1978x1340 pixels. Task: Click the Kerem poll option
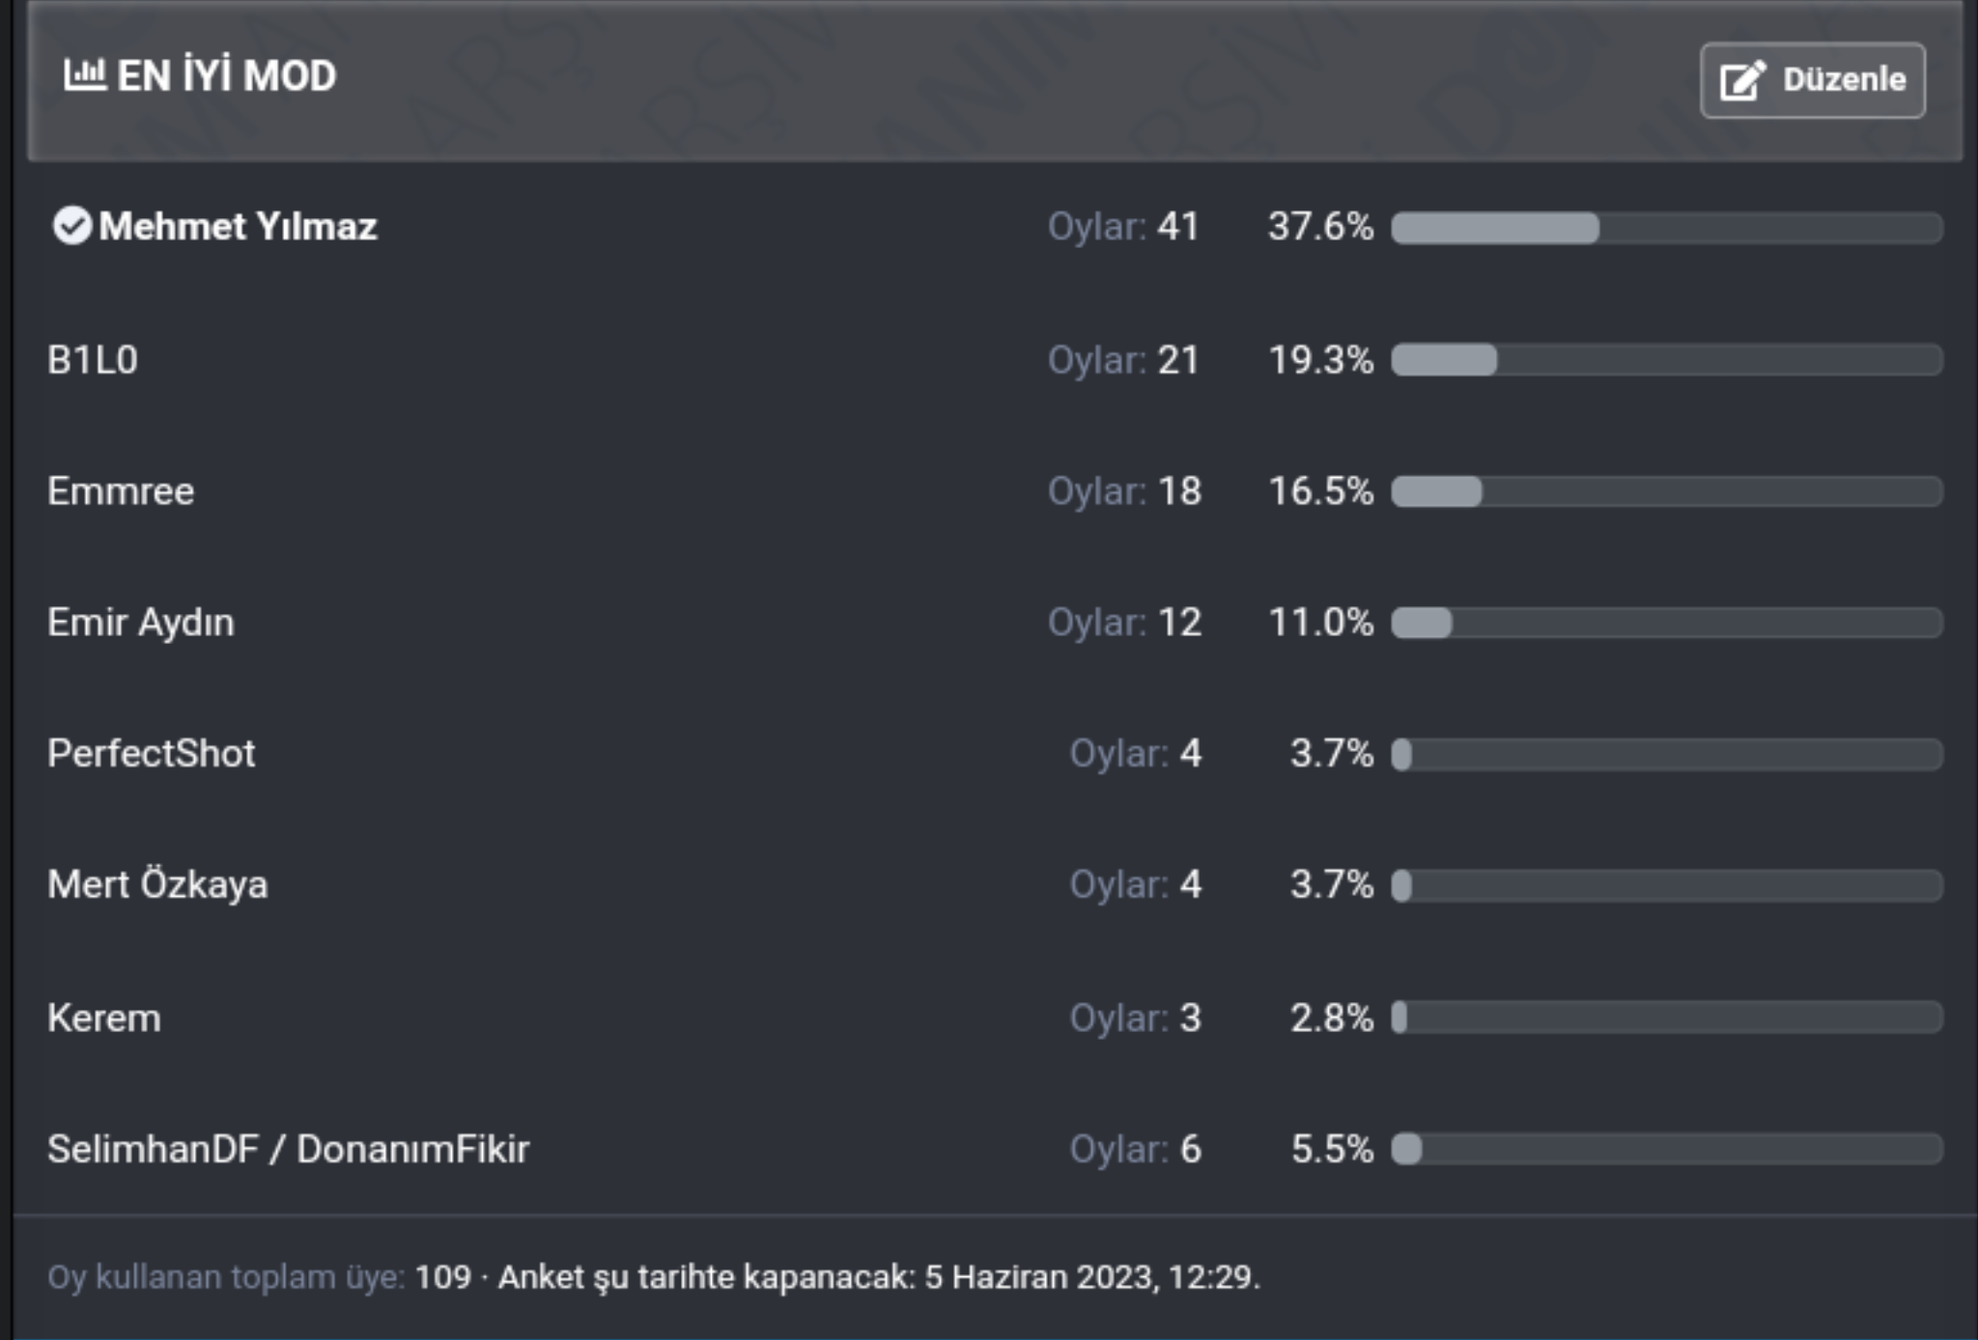pyautogui.click(x=104, y=1019)
